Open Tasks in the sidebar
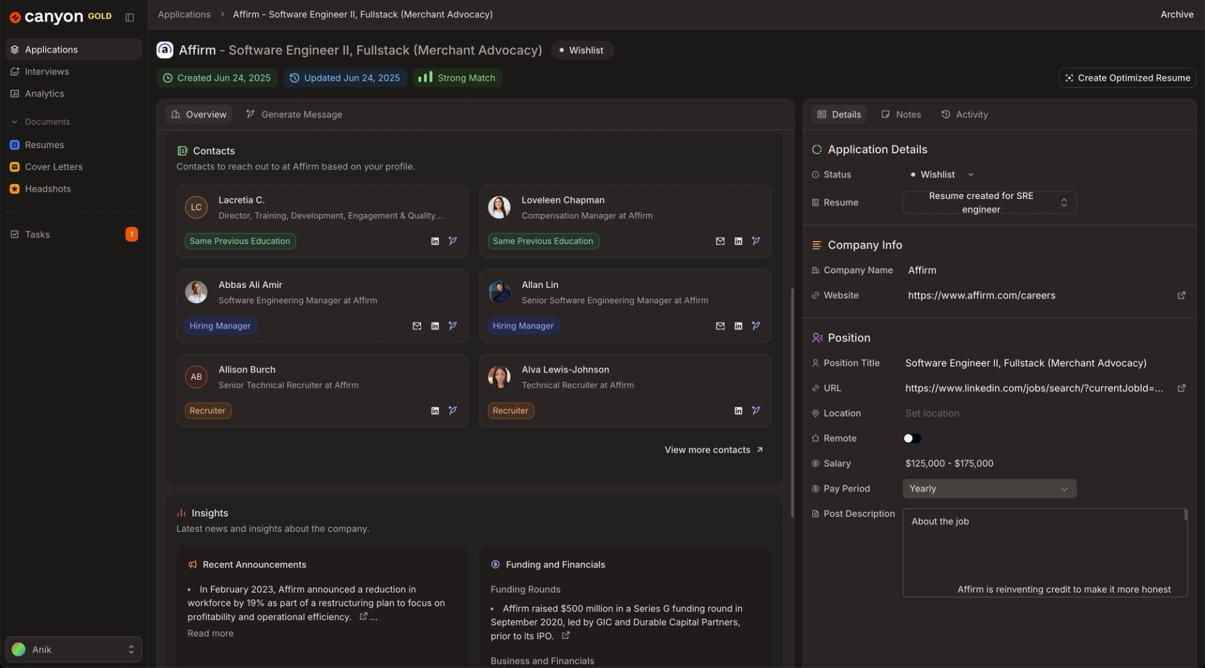This screenshot has width=1205, height=668. (73, 234)
